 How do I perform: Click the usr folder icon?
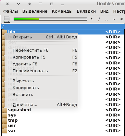[5, 126]
